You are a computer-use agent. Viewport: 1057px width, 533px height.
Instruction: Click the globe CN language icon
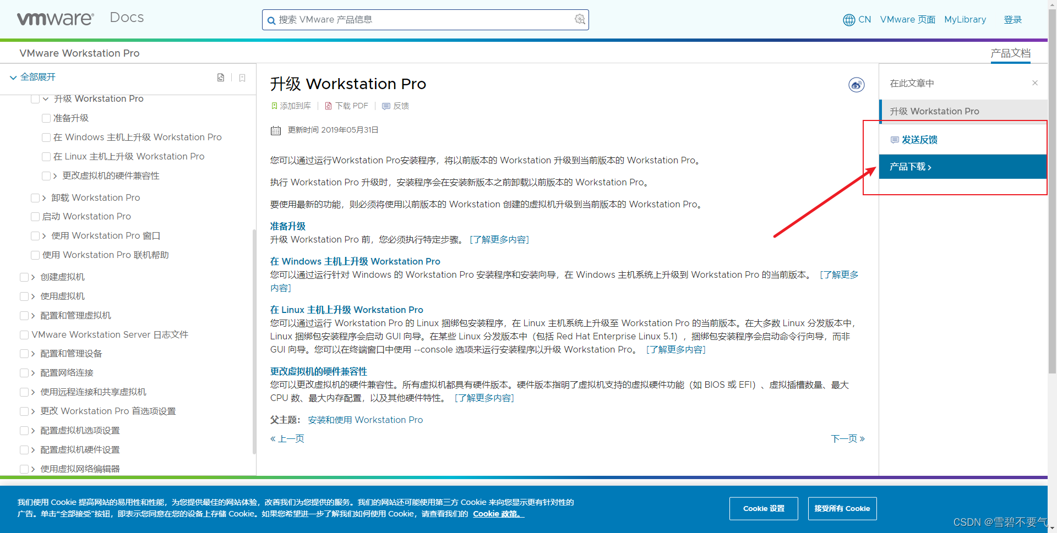click(849, 20)
